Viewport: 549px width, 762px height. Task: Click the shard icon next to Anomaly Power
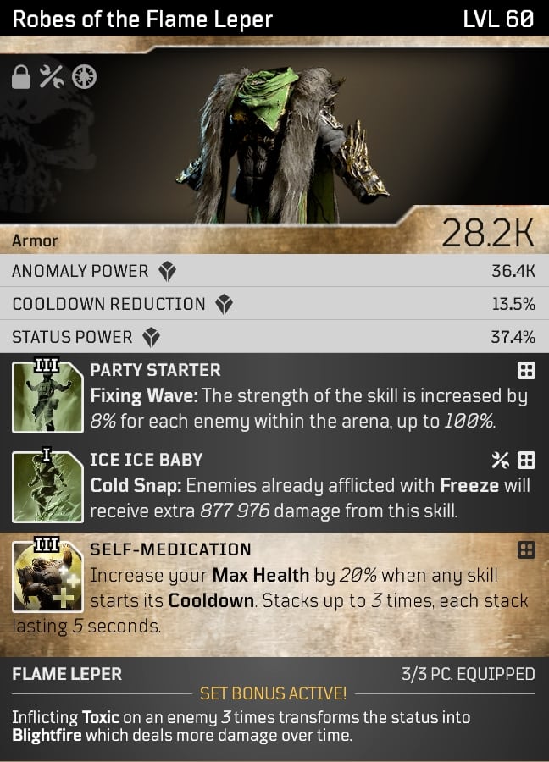[167, 271]
